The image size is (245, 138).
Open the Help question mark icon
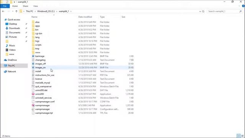[x=243, y=6]
